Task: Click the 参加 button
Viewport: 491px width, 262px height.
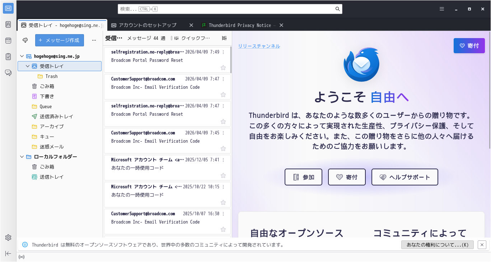Action: (303, 177)
